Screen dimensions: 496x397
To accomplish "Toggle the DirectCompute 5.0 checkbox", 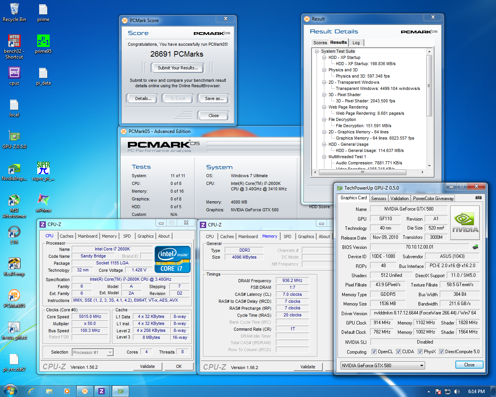I will click(441, 352).
